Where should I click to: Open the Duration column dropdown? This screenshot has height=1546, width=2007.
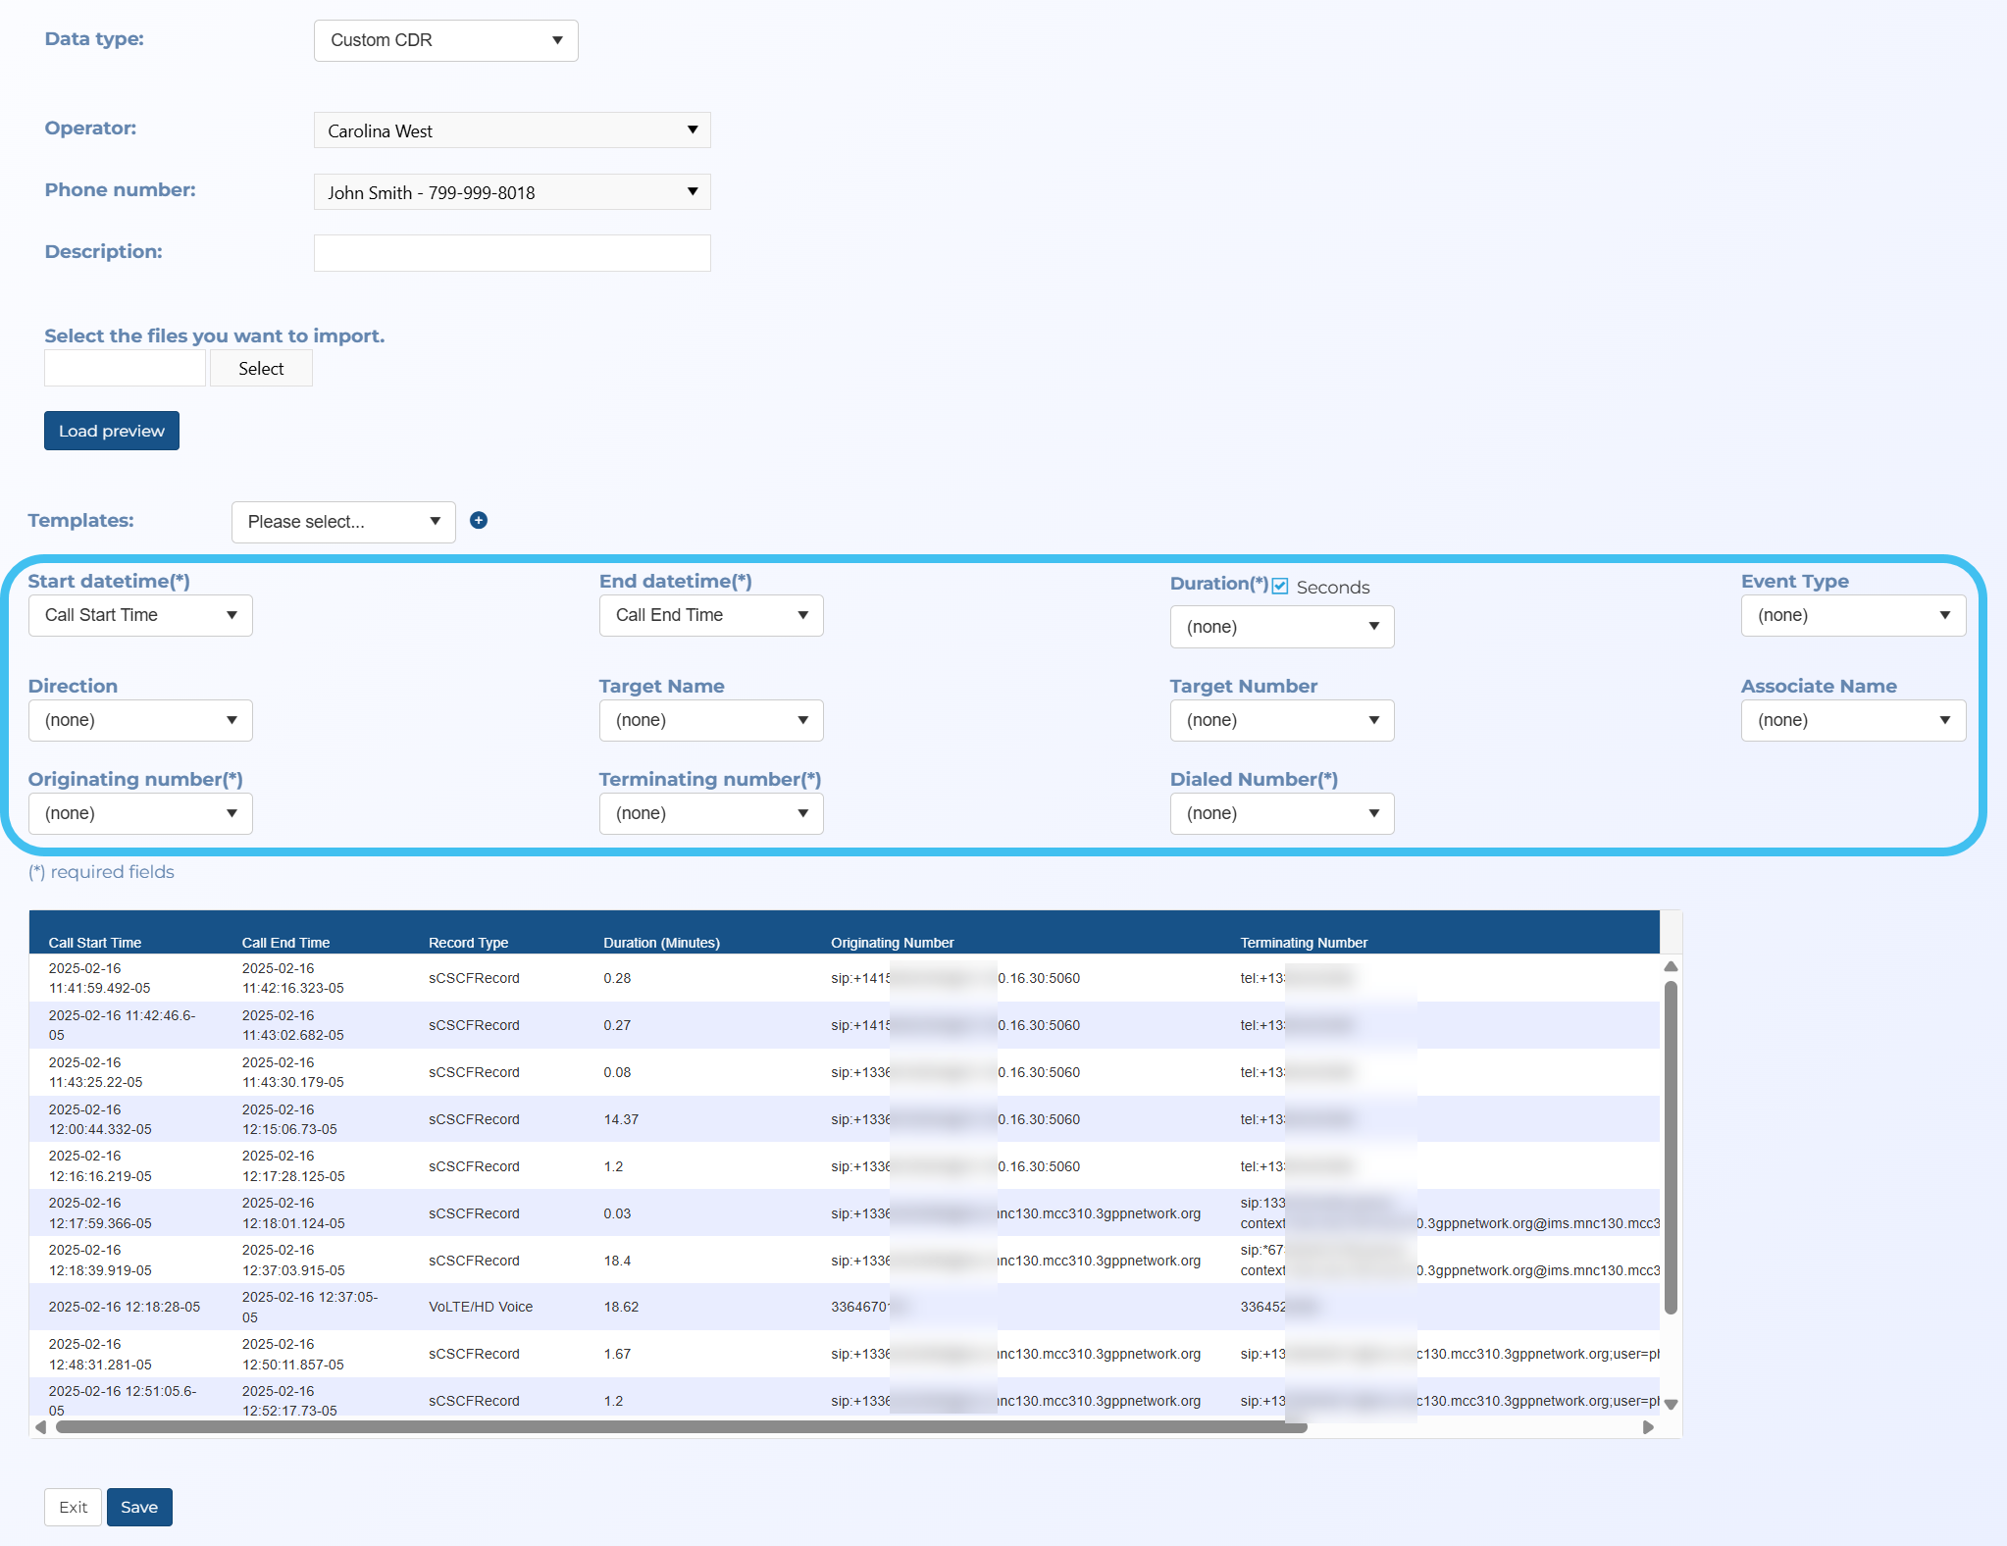(1281, 627)
